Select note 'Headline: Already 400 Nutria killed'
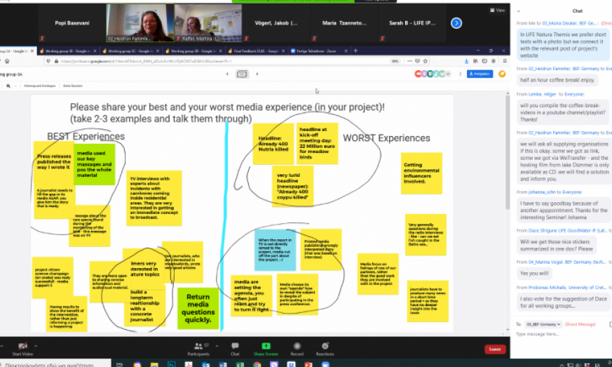Image resolution: width=612 pixels, height=367 pixels. tap(273, 144)
